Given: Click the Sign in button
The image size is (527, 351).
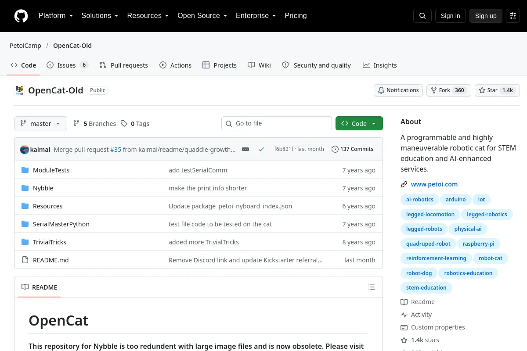Looking at the screenshot, I should click(x=450, y=16).
